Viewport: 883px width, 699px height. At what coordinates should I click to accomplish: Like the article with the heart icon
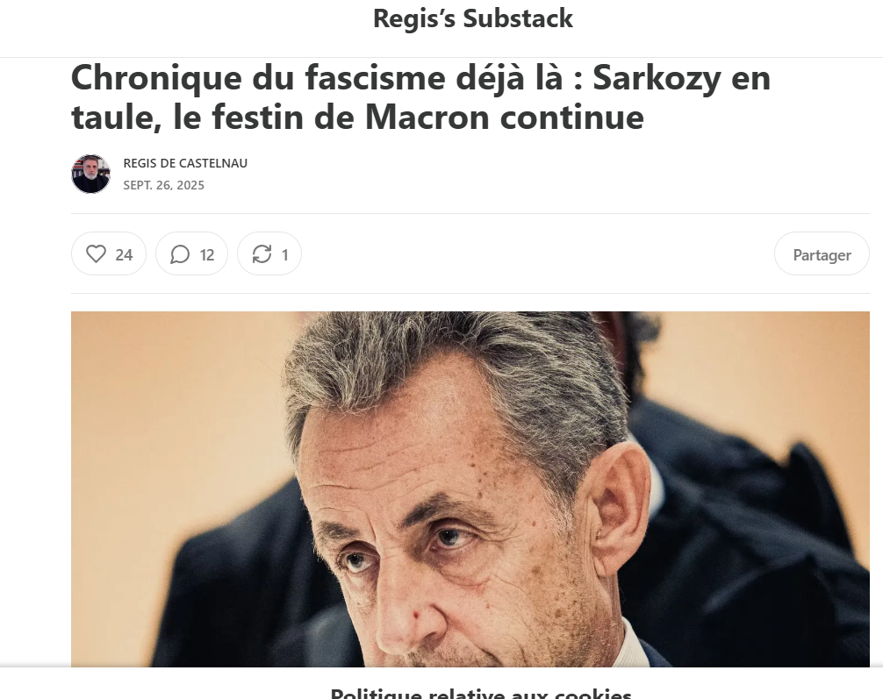click(96, 253)
